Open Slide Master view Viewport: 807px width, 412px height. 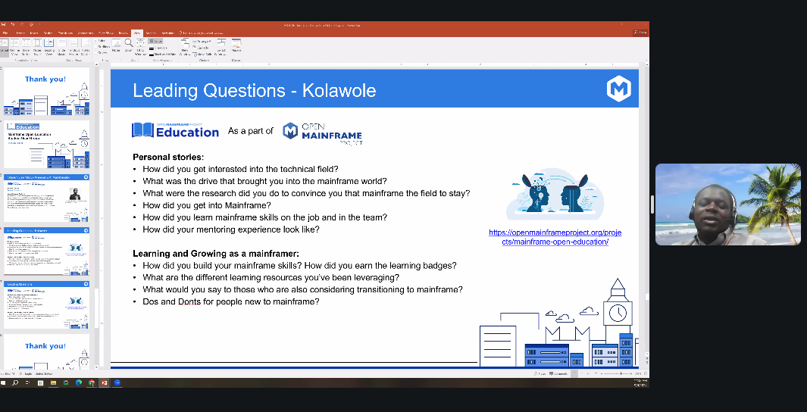click(x=62, y=47)
